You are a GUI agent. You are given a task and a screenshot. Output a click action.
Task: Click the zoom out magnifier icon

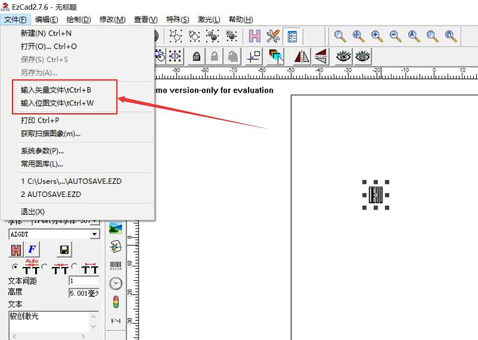396,36
